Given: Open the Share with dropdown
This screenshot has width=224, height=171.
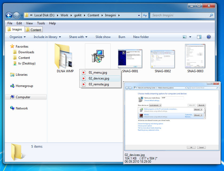Looking at the screenshot, I should coord(78,37).
